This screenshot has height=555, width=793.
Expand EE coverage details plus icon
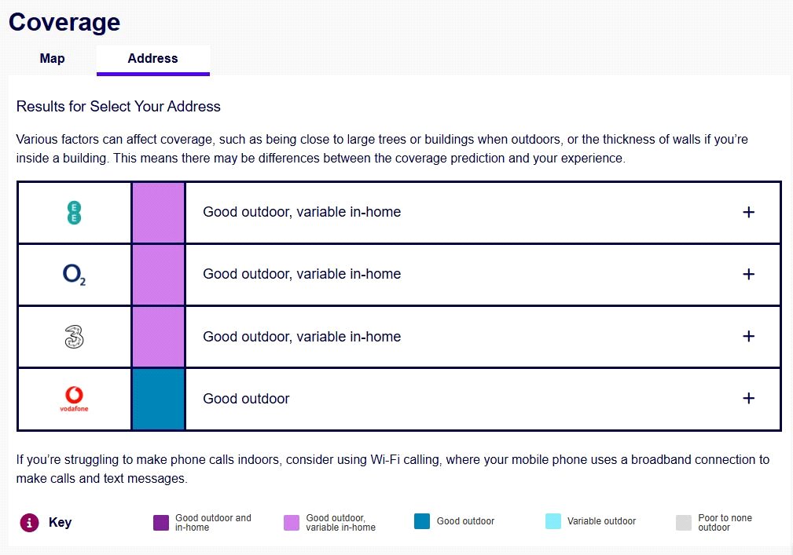pos(748,212)
